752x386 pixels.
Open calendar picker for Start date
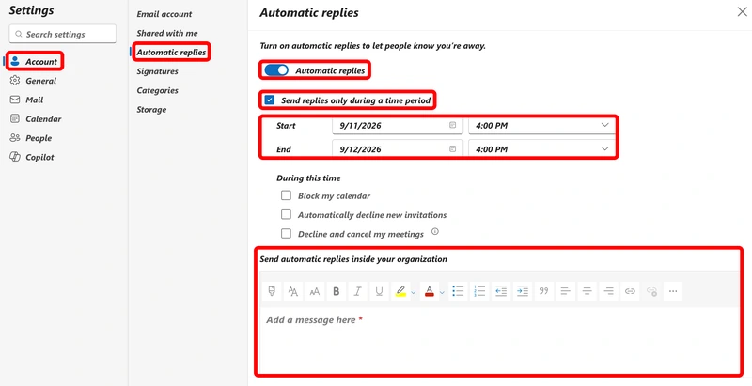pyautogui.click(x=452, y=126)
